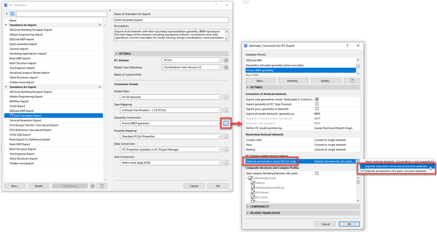Toggle the IfcChimney checkbox
The height and width of the screenshot is (232, 437).
pyautogui.click(x=253, y=192)
